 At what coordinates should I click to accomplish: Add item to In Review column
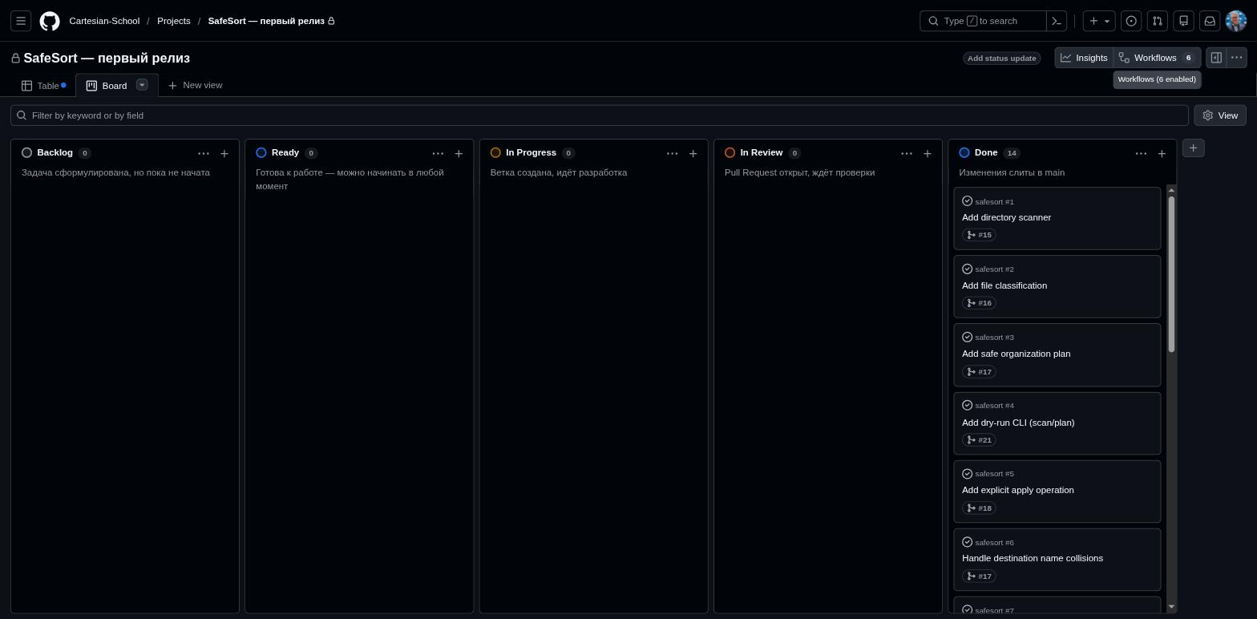coord(928,153)
